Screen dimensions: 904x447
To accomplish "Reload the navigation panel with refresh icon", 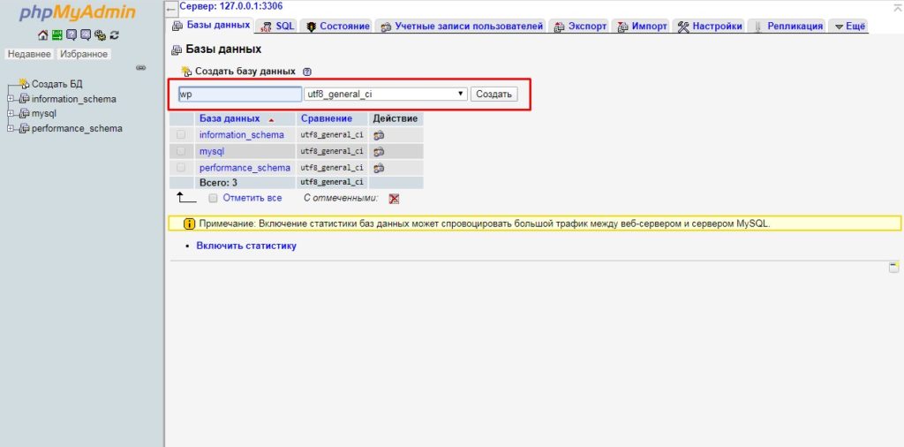I will 114,35.
